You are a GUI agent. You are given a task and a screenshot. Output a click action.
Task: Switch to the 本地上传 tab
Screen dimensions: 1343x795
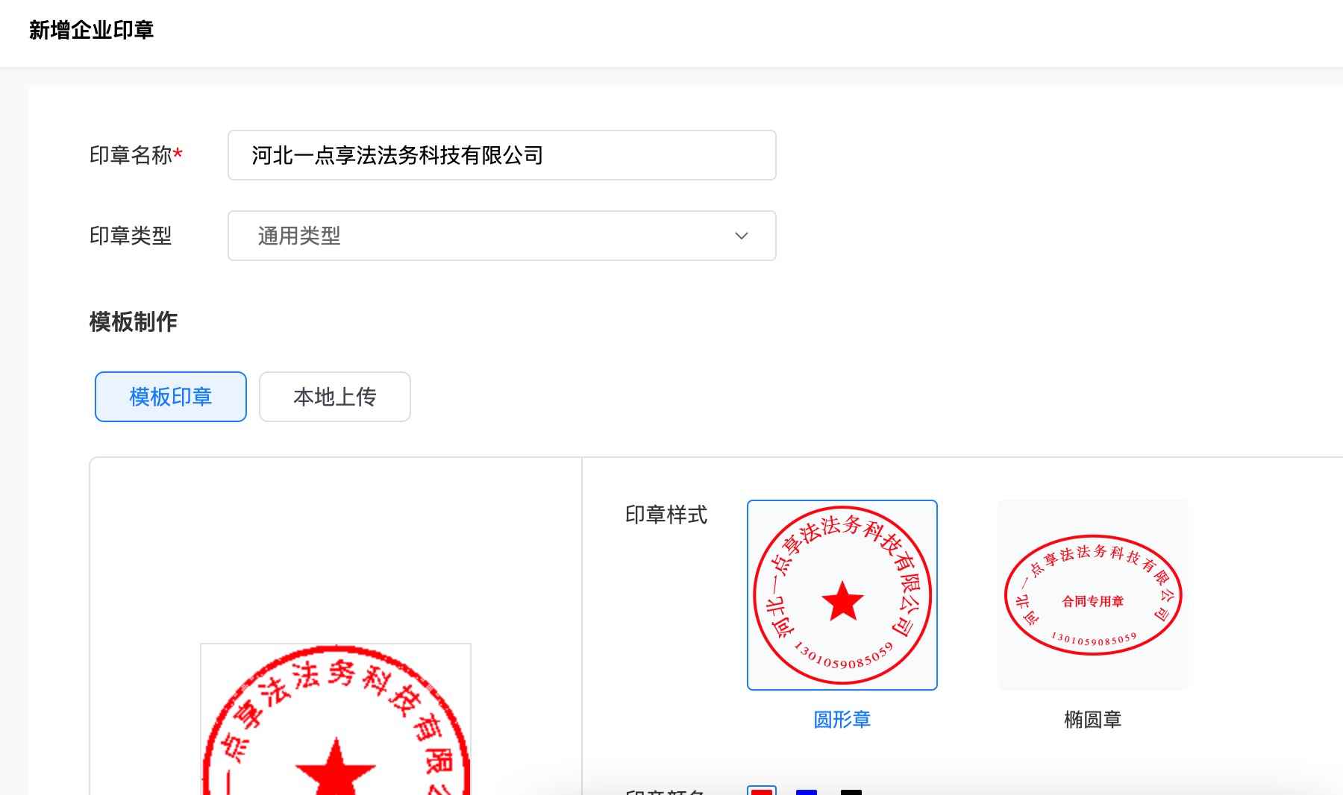pos(335,397)
